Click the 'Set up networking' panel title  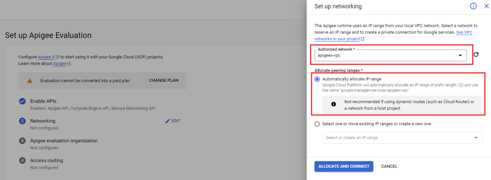338,6
